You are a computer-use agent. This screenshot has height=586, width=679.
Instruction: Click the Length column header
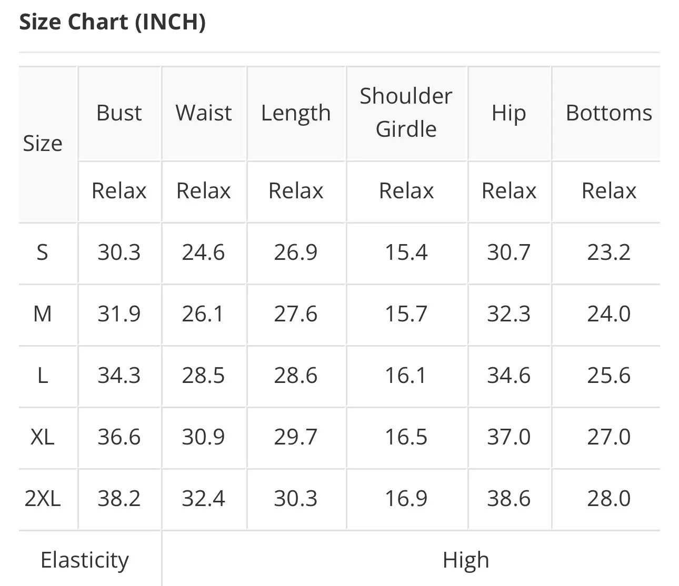pyautogui.click(x=296, y=114)
